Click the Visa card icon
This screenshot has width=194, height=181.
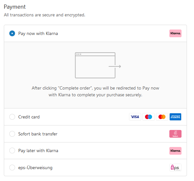[135, 117]
